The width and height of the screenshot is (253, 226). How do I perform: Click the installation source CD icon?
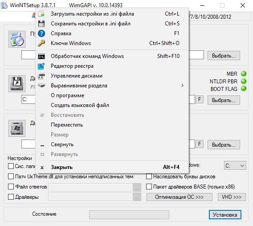point(17,39)
